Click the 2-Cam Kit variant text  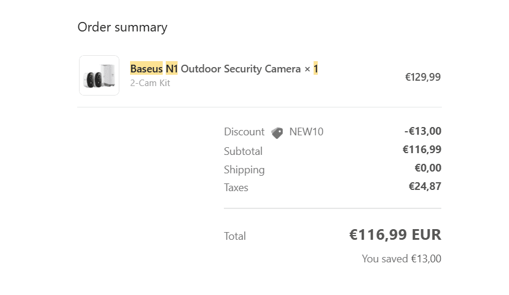tap(150, 83)
